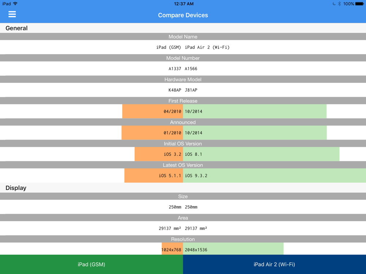Tap the model name value iPad (GSM)
366x274 pixels.
pyautogui.click(x=168, y=47)
